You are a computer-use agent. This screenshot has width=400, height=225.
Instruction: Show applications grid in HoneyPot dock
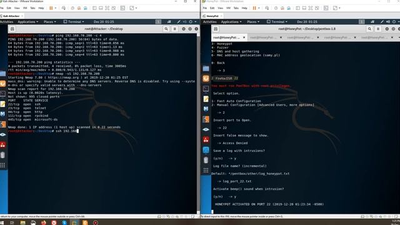pyautogui.click(x=206, y=170)
